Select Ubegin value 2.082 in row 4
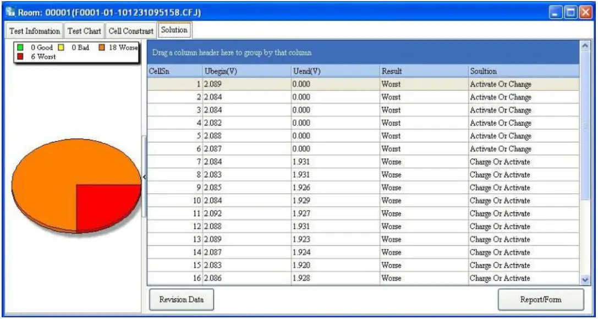 point(213,123)
